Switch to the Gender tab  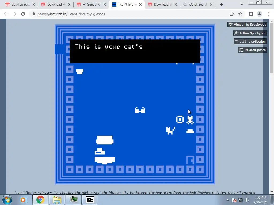pos(92,5)
